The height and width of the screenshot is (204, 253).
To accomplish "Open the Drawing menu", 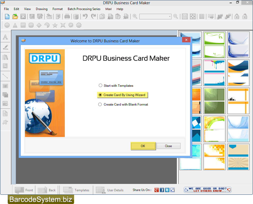I will [42, 9].
